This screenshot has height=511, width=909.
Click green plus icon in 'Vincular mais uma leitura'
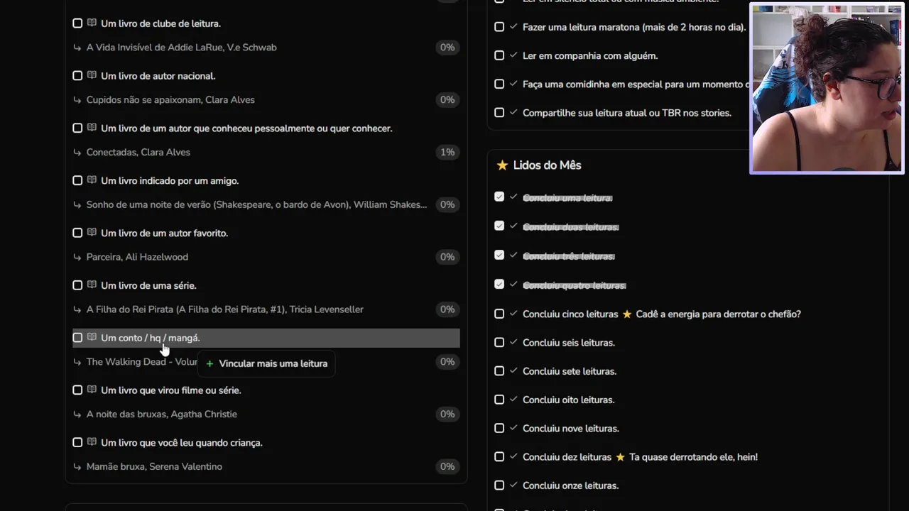tap(209, 364)
